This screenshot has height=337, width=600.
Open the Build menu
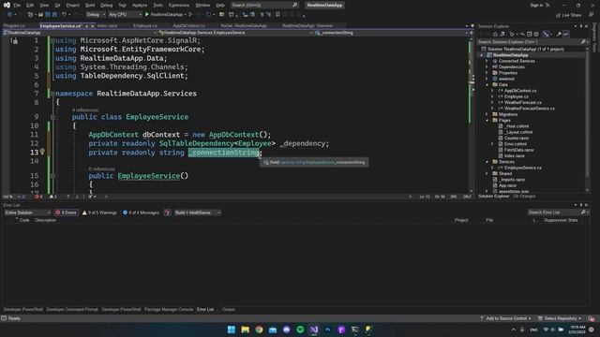(90, 6)
